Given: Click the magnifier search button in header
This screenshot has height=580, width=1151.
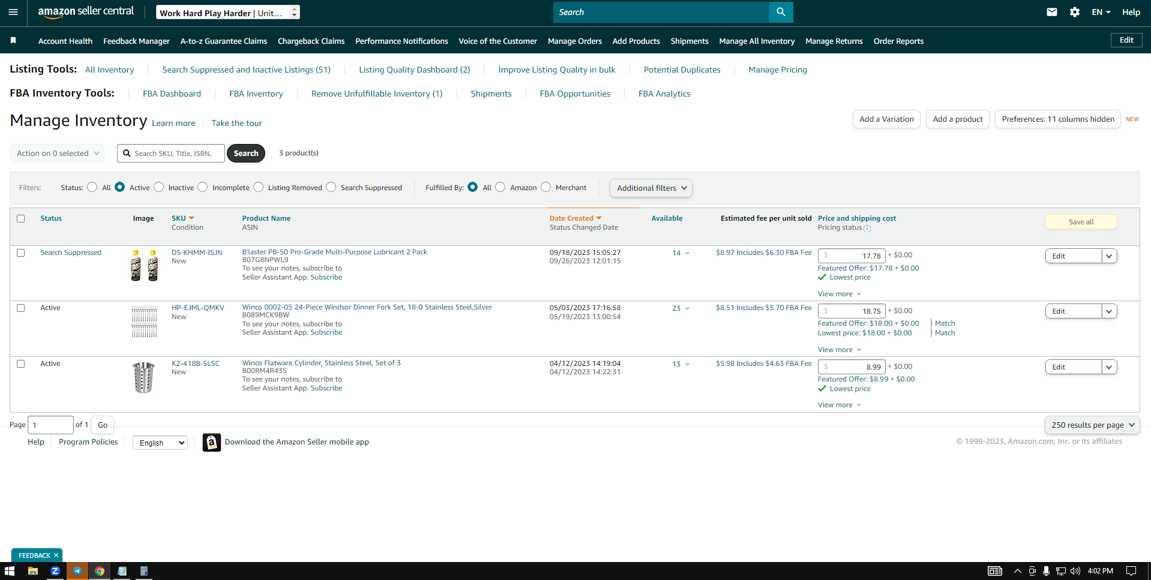Looking at the screenshot, I should (x=781, y=12).
